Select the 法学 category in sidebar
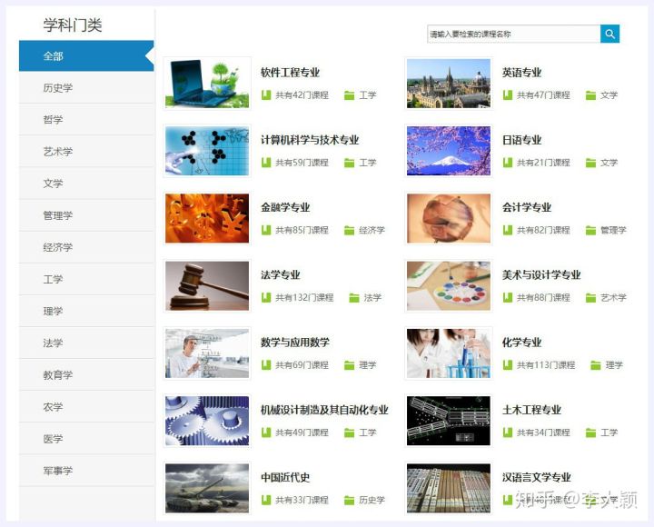 [x=86, y=343]
